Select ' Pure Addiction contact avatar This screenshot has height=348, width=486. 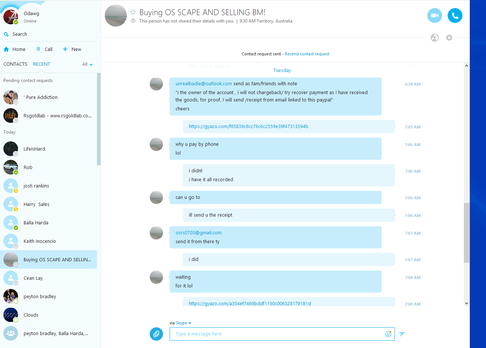tap(11, 97)
